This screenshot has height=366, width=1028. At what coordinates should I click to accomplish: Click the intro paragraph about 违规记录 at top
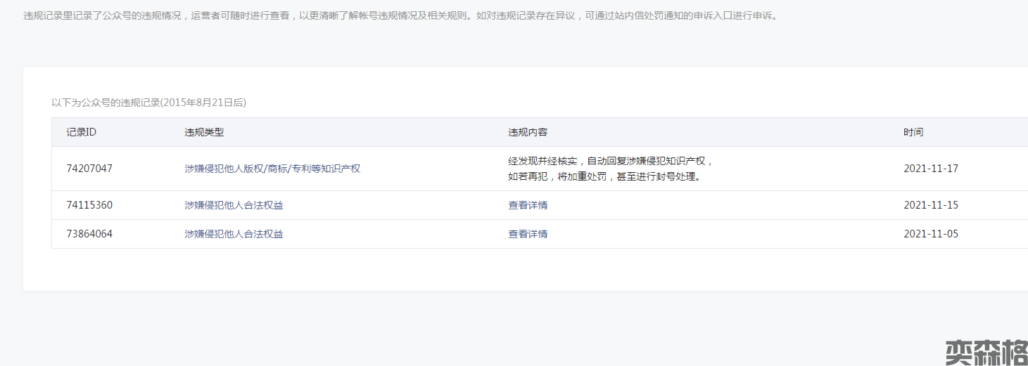coord(401,15)
